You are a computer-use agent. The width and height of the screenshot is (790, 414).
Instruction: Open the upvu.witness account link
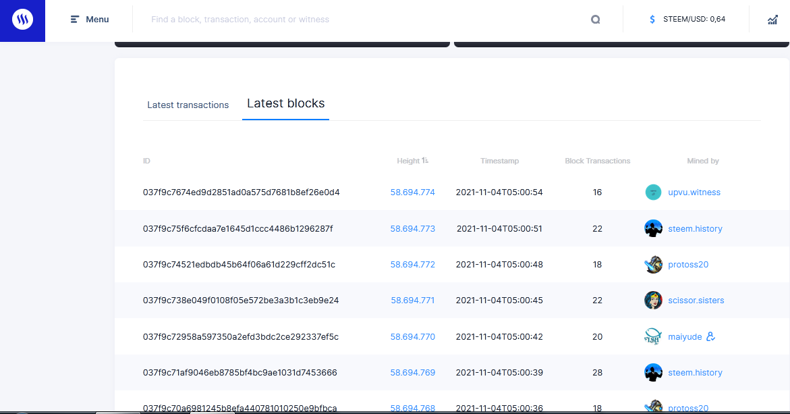click(694, 192)
